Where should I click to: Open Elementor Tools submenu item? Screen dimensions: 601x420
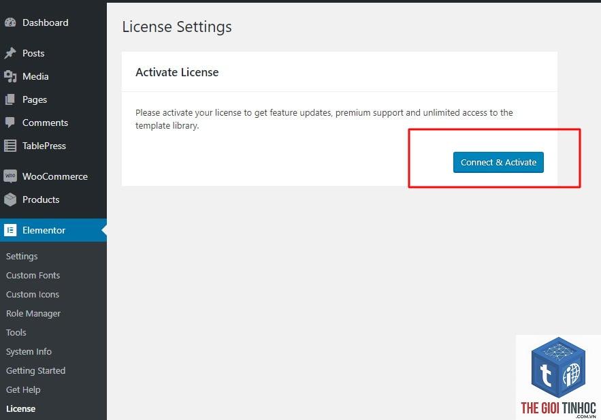point(16,332)
